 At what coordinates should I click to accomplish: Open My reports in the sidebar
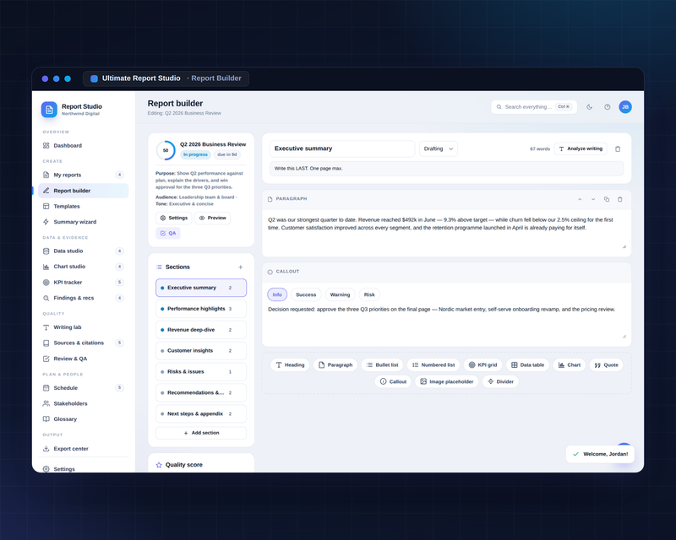tap(83, 175)
